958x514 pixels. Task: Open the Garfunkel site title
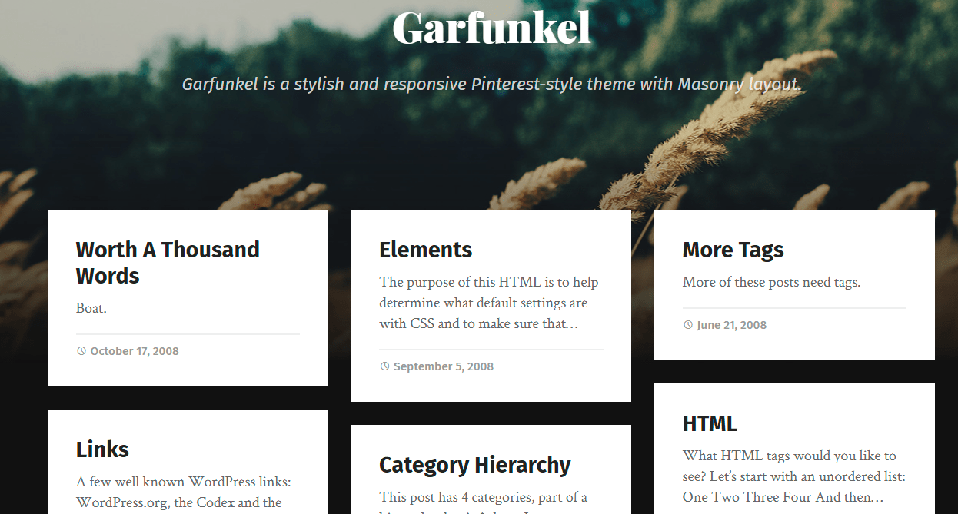[x=491, y=28]
